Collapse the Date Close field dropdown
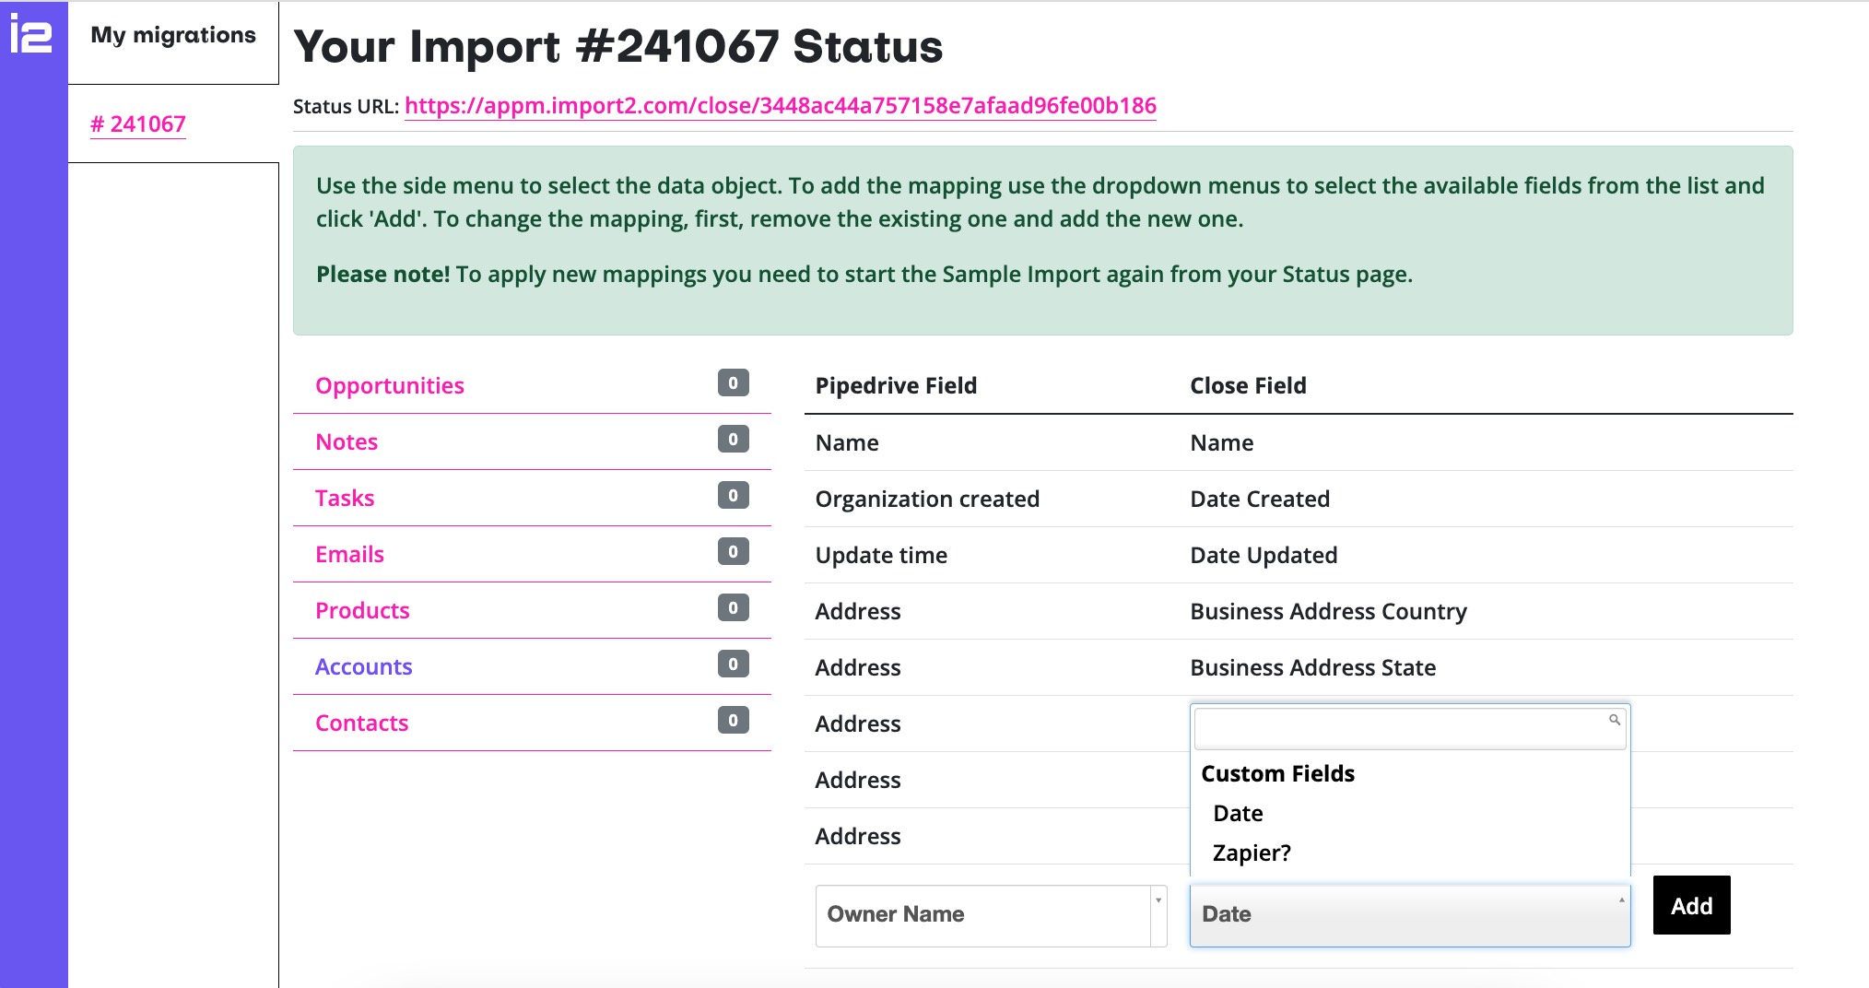Viewport: 1869px width, 988px height. click(x=1410, y=915)
